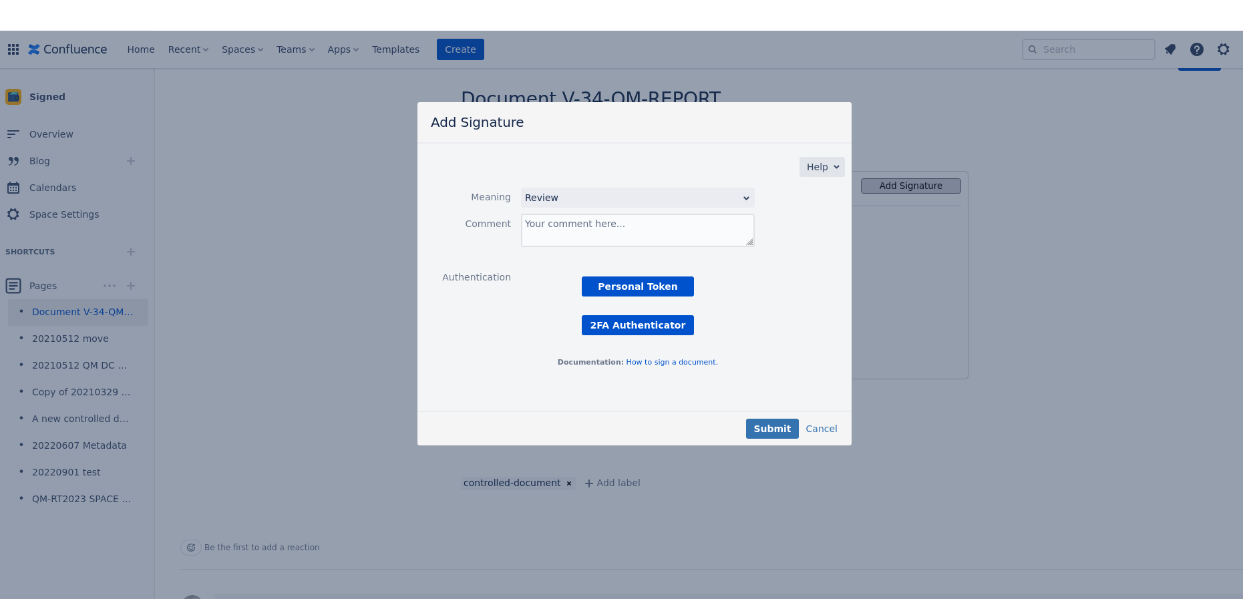Open Templates in top navigation
Screen dimensions: 1243x599
pyautogui.click(x=396, y=49)
